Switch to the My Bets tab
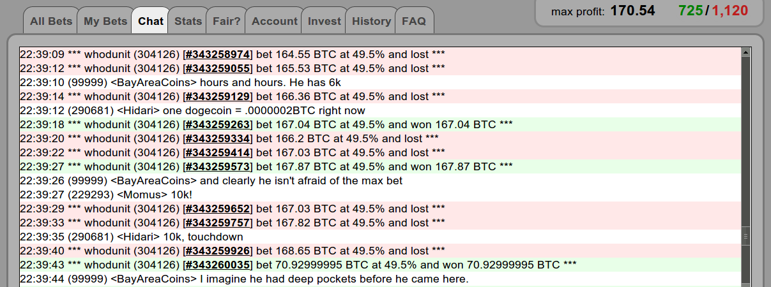Image resolution: width=771 pixels, height=287 pixels. tap(105, 21)
